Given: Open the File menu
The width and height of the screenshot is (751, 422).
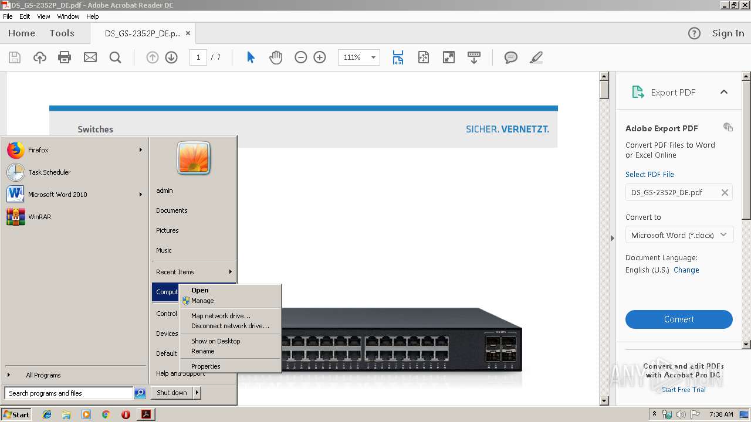Looking at the screenshot, I should tap(8, 16).
